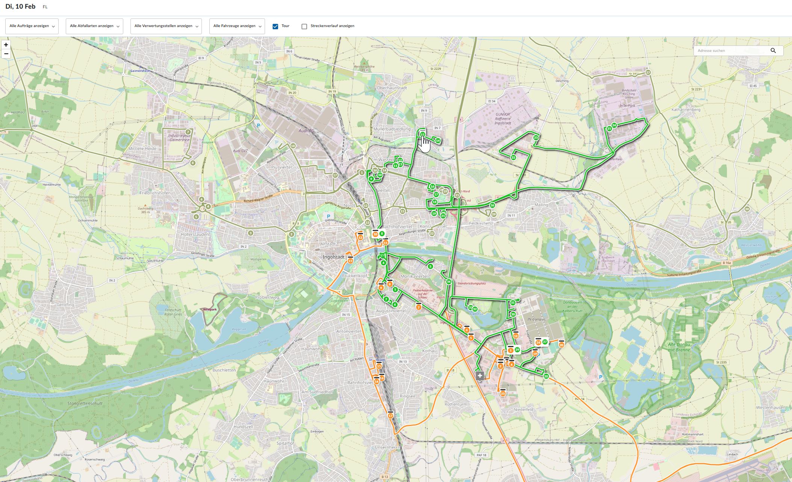This screenshot has height=482, width=792.
Task: Click orange stop marker 13 near Ingolstadt label
Action: (x=350, y=261)
